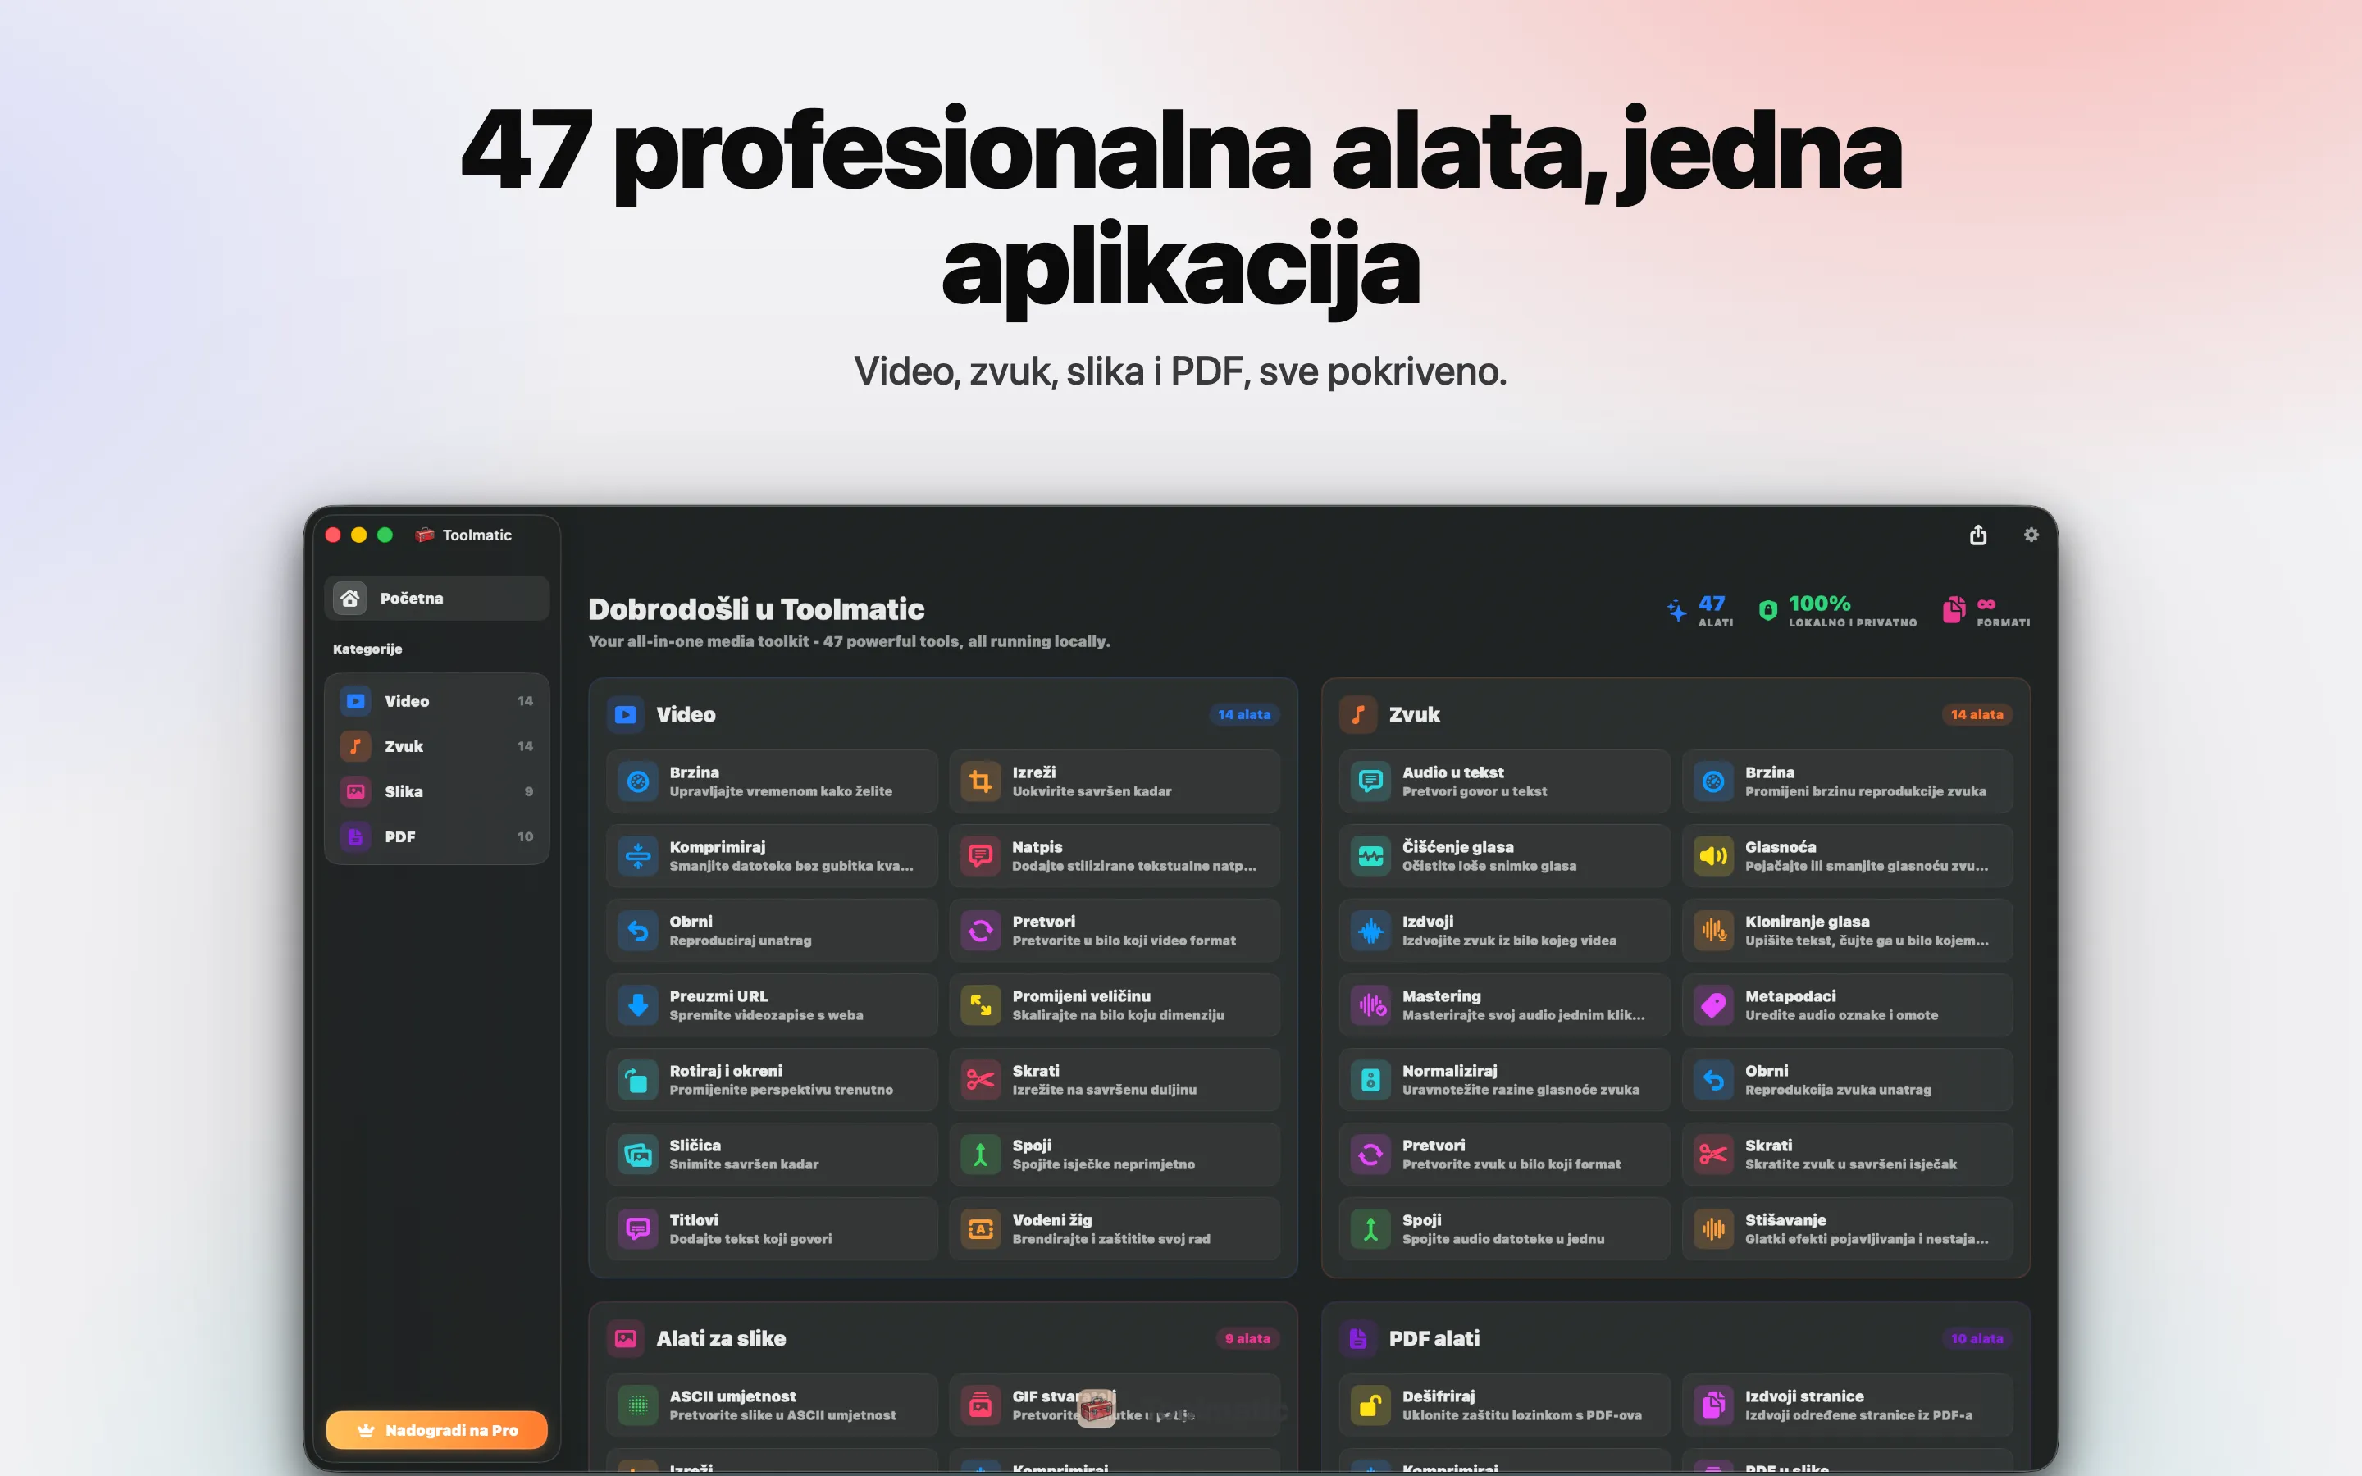Select Slika category in the sidebar
Image resolution: width=2362 pixels, height=1476 pixels.
pos(436,791)
